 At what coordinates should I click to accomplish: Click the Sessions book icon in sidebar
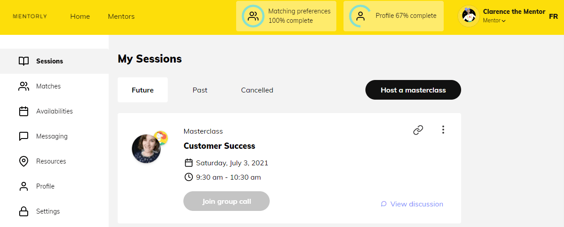[x=24, y=61]
